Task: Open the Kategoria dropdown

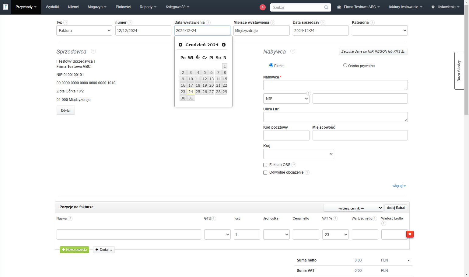Action: pyautogui.click(x=380, y=30)
